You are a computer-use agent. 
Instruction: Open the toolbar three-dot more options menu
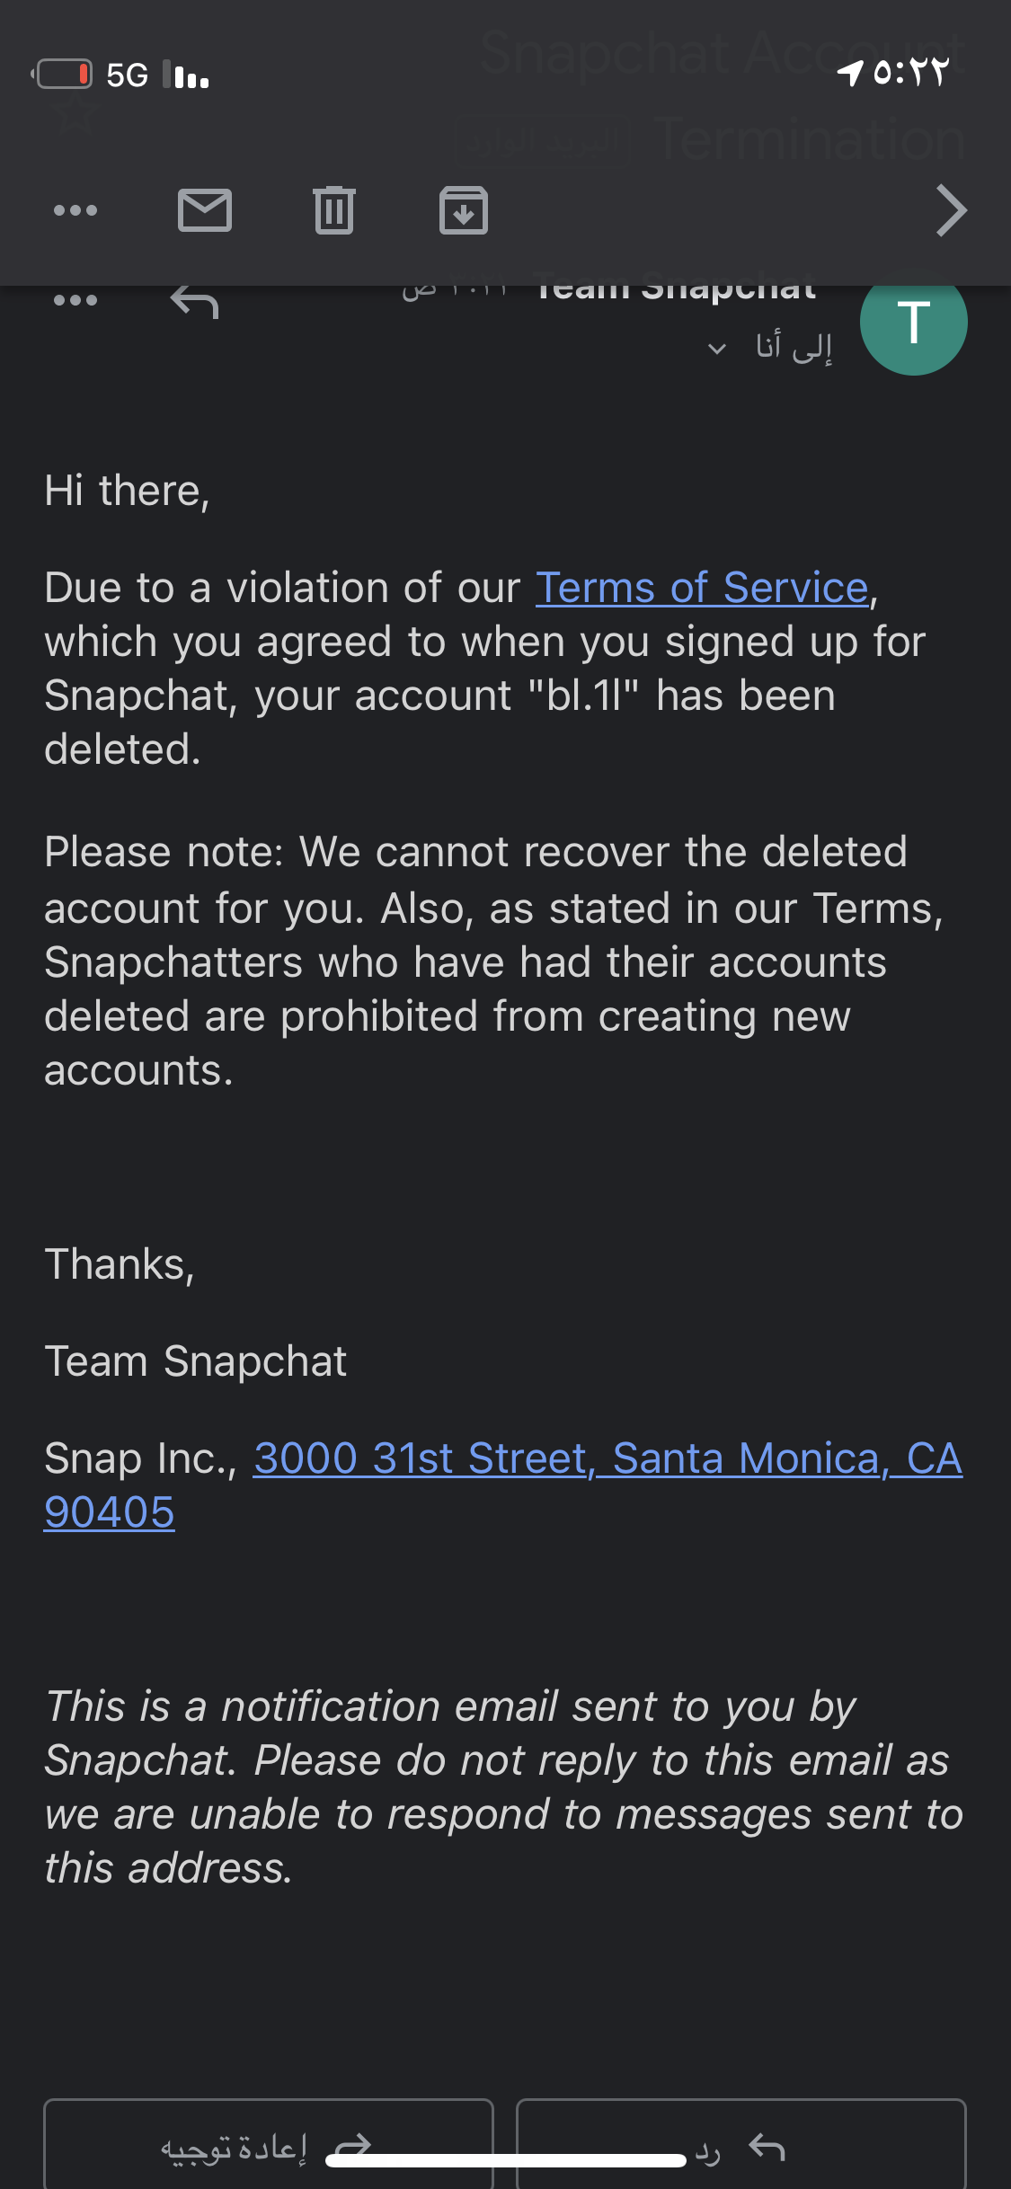(x=75, y=210)
